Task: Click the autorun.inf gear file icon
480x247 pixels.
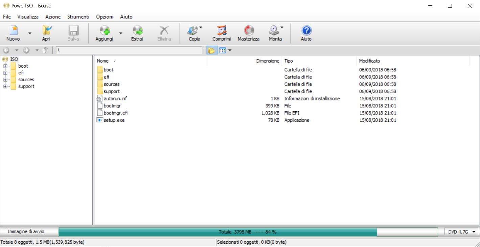Action: pyautogui.click(x=99, y=98)
